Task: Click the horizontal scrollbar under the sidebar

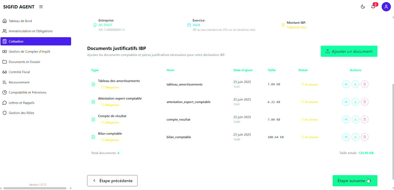Action: coord(35,188)
